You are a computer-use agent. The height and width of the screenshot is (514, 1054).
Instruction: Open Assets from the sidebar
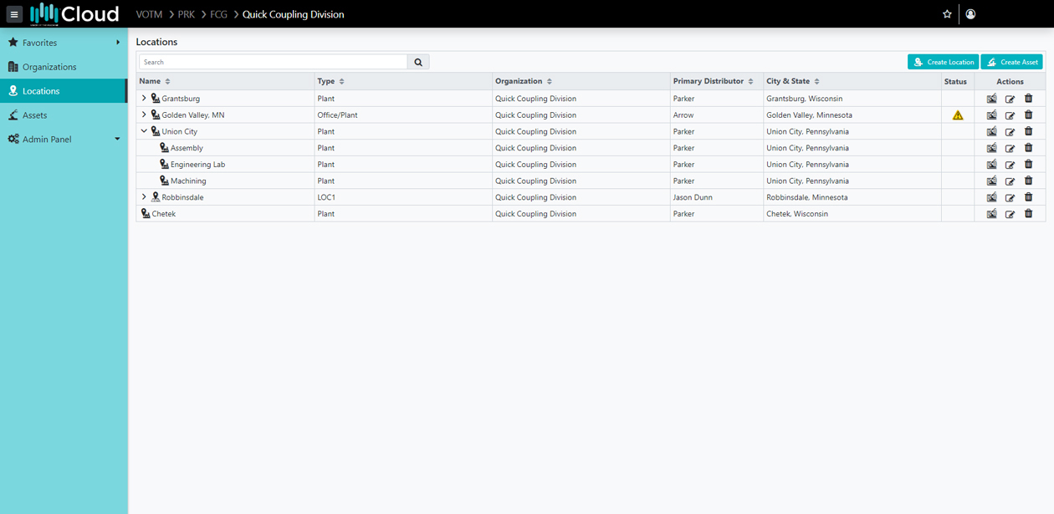click(34, 115)
